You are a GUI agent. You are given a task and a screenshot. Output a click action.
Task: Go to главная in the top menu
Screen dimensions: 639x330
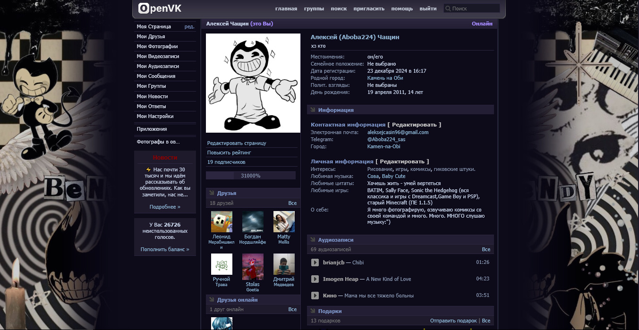[286, 8]
